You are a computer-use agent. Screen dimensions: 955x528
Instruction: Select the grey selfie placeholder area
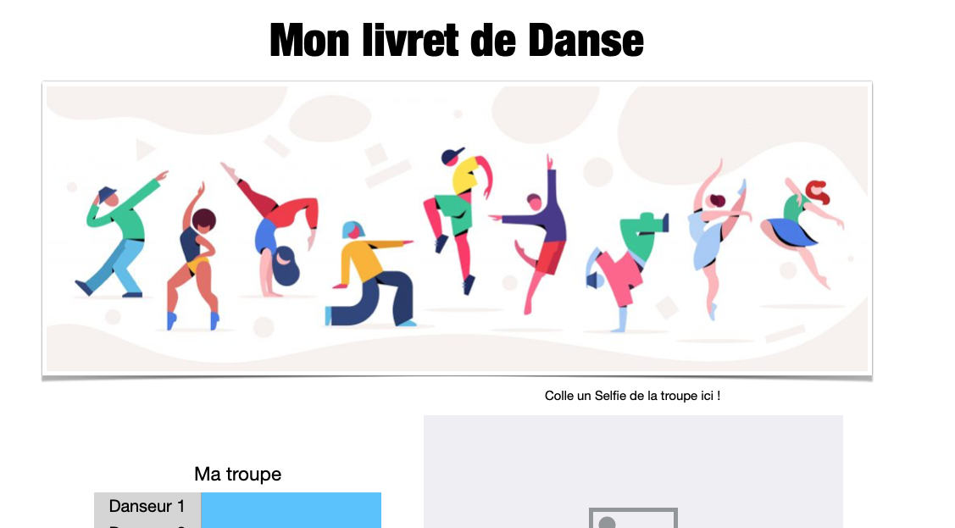point(634,472)
